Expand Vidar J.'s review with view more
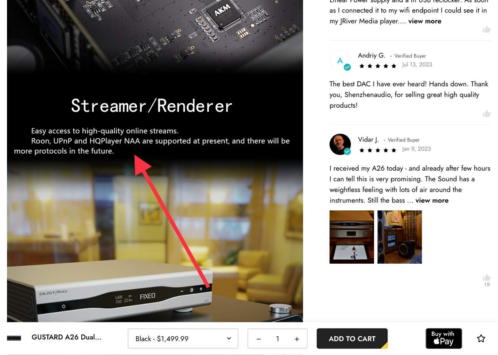 (x=432, y=200)
